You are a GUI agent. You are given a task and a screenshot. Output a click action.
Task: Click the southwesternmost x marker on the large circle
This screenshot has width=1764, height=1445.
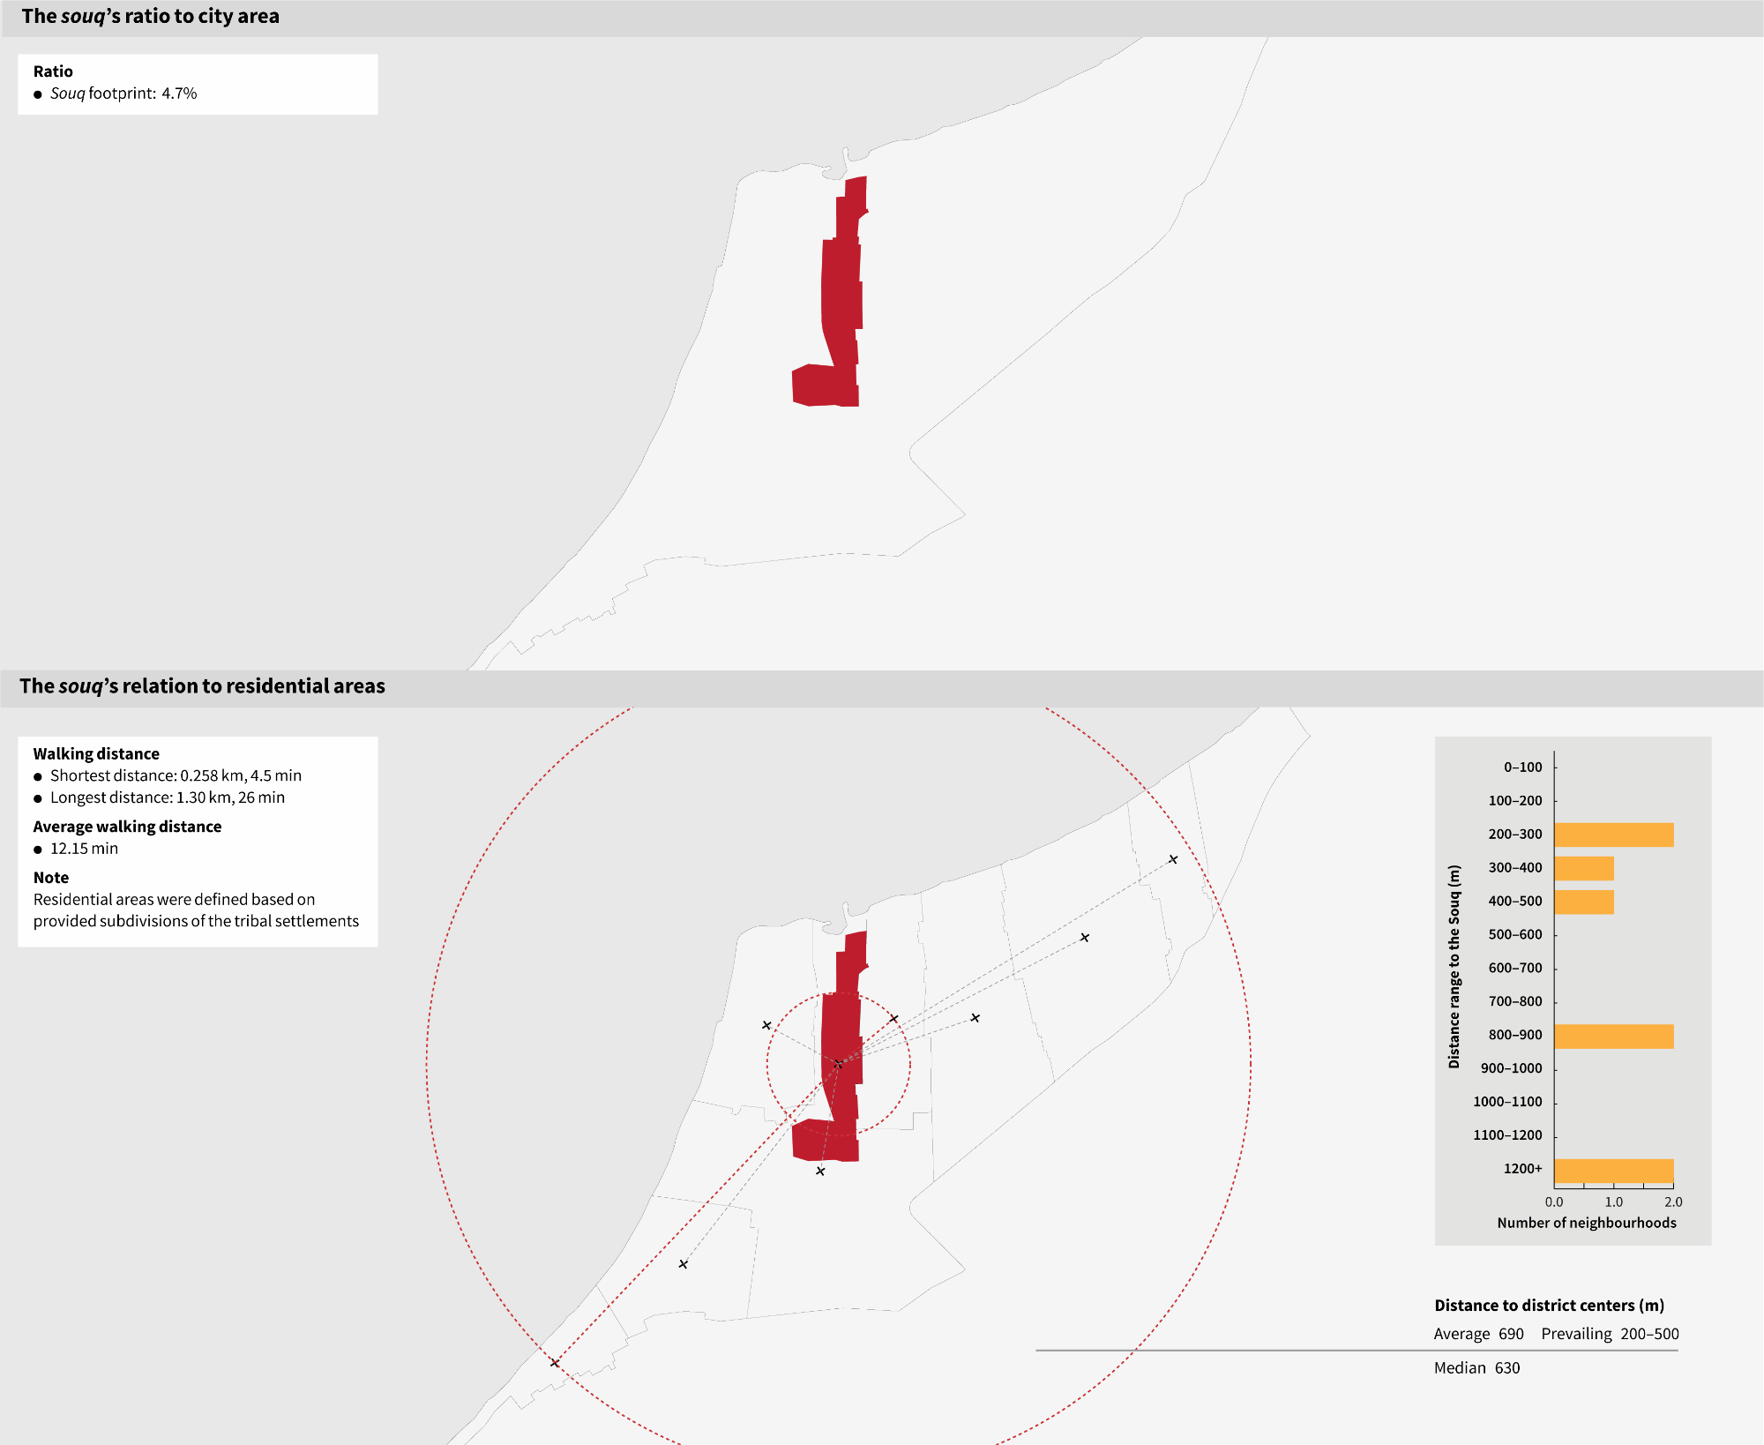point(555,1363)
